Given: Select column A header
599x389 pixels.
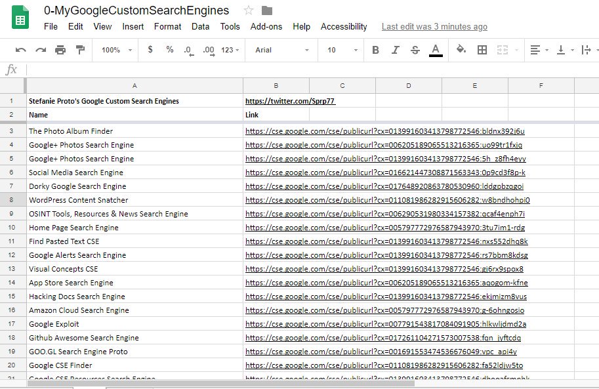Looking at the screenshot, I should coord(134,85).
